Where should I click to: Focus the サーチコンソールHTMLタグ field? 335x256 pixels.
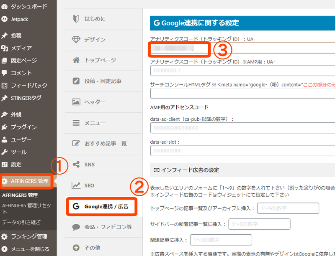[242, 94]
